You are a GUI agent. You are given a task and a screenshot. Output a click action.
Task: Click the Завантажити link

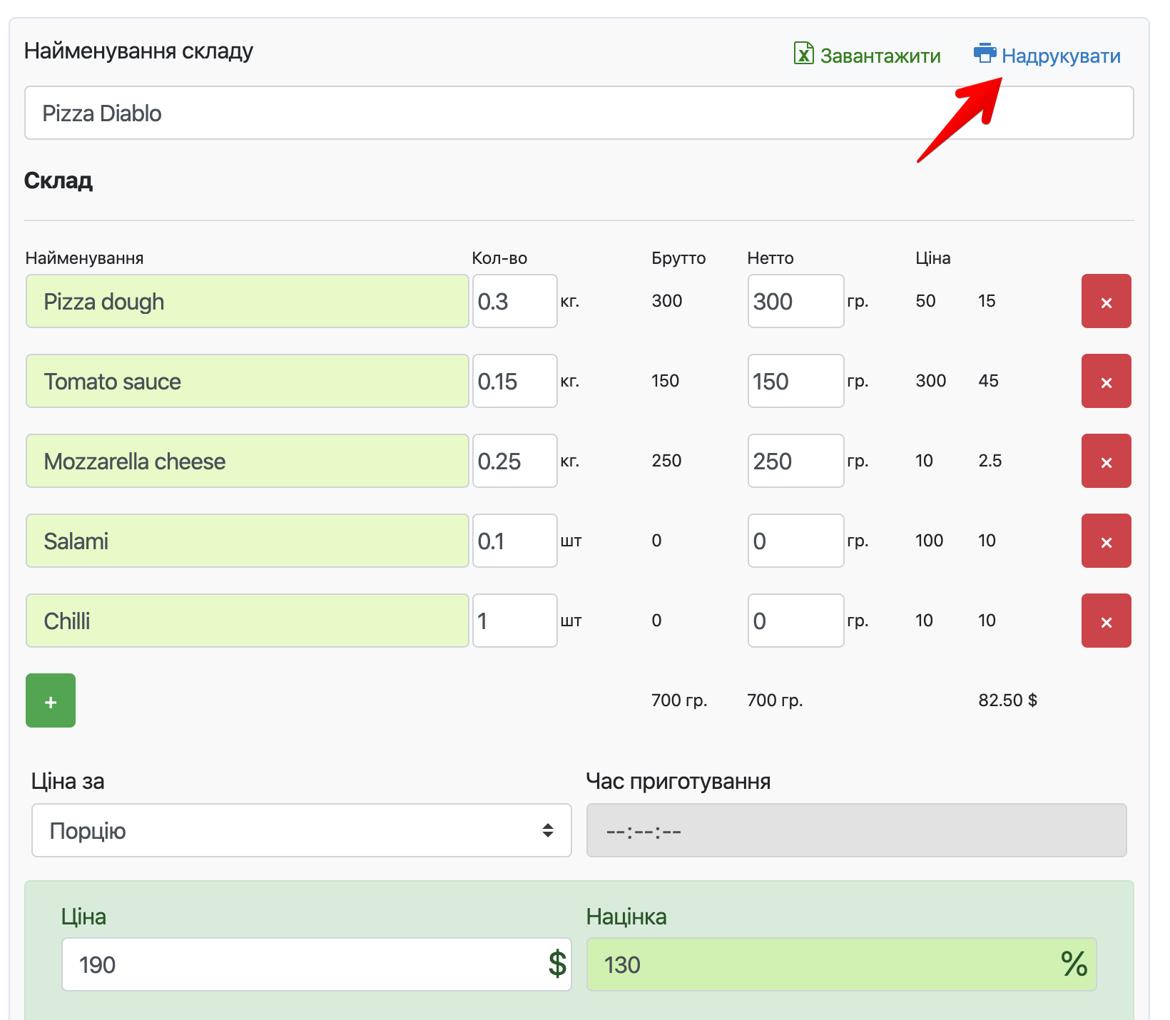tap(880, 56)
